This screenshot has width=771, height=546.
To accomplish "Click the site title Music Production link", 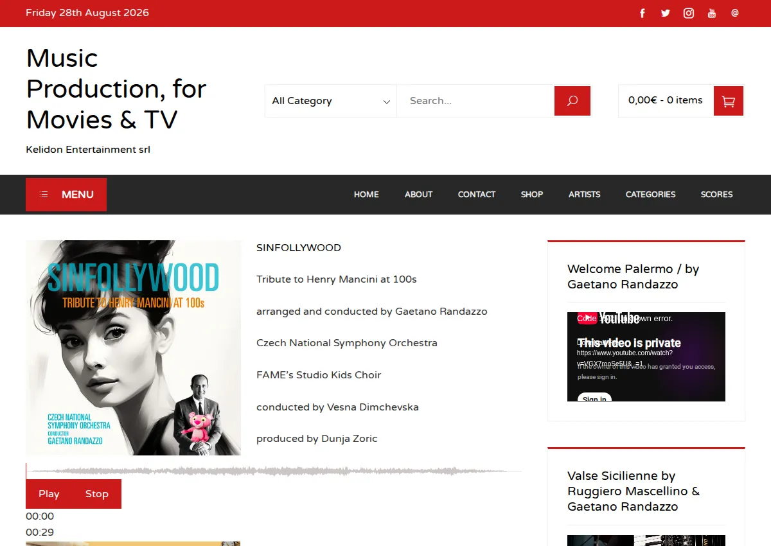I will pyautogui.click(x=116, y=89).
